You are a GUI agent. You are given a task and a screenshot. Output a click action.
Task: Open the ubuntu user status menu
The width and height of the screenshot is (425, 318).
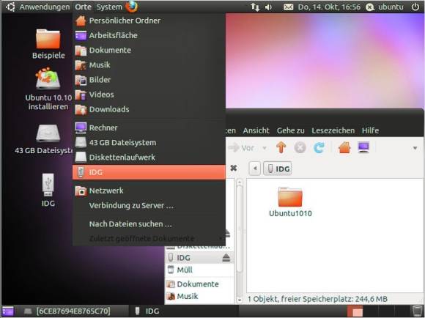point(385,7)
